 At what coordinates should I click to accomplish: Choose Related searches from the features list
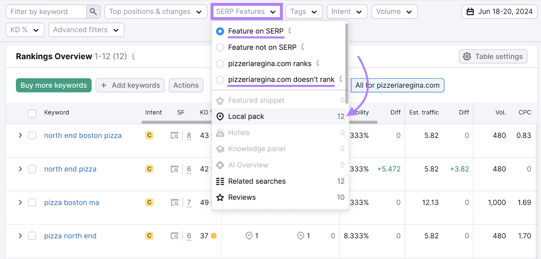click(257, 182)
